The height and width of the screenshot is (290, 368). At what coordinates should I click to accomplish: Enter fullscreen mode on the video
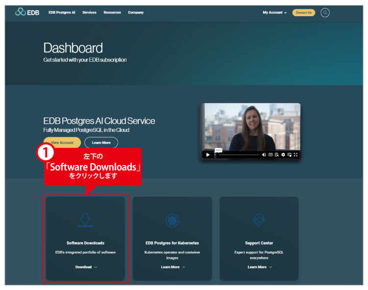tap(296, 154)
